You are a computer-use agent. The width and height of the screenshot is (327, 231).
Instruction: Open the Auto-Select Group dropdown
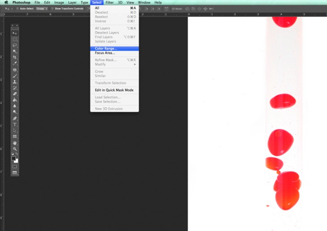coord(42,9)
